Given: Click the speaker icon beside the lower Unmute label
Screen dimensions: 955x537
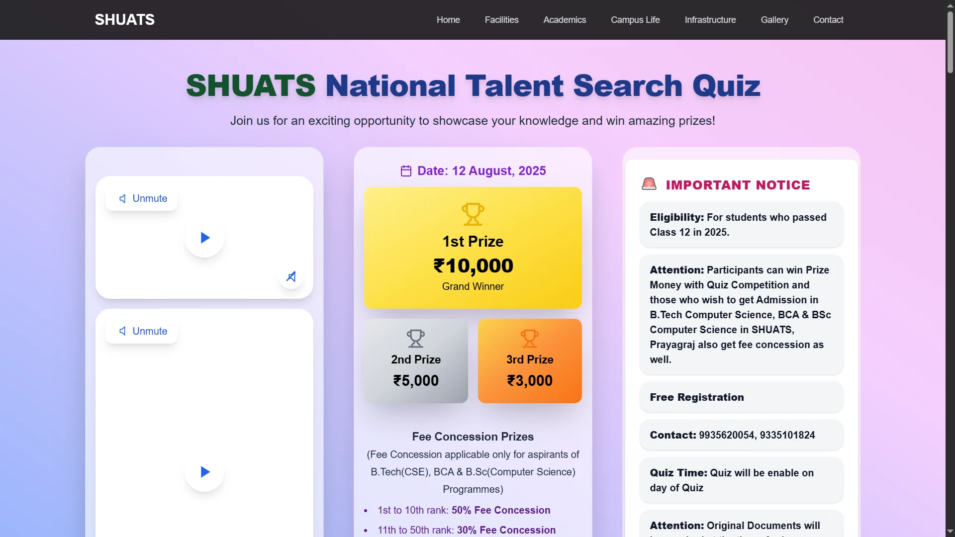Looking at the screenshot, I should pos(123,331).
